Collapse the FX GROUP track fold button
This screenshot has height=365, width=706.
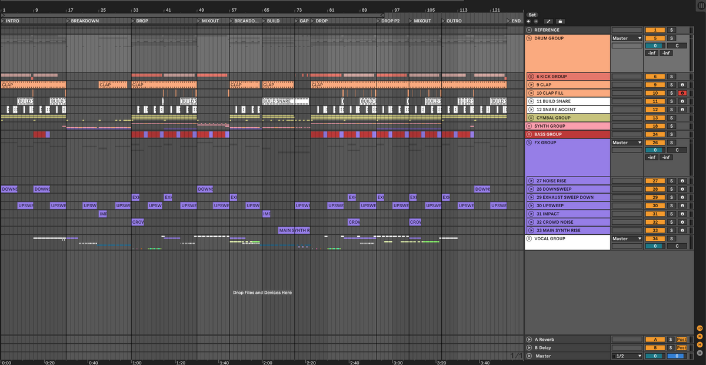529,142
